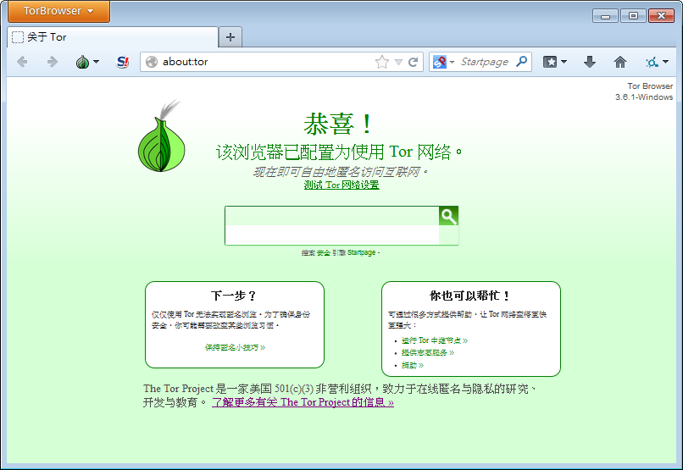The image size is (683, 470).
Task: Expand the Torbutton onion dropdown arrow
Action: point(97,62)
